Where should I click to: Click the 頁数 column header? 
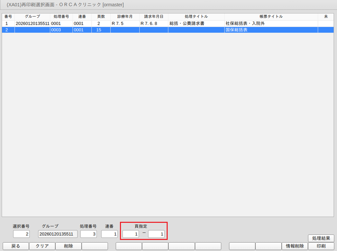click(101, 16)
